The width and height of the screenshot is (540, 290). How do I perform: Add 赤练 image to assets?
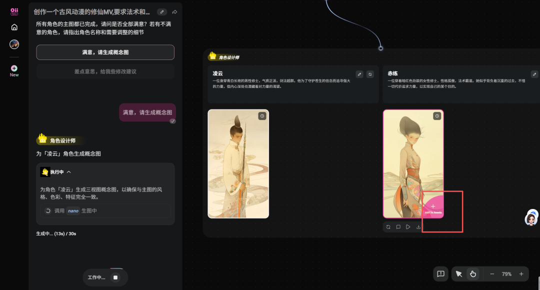tap(433, 207)
